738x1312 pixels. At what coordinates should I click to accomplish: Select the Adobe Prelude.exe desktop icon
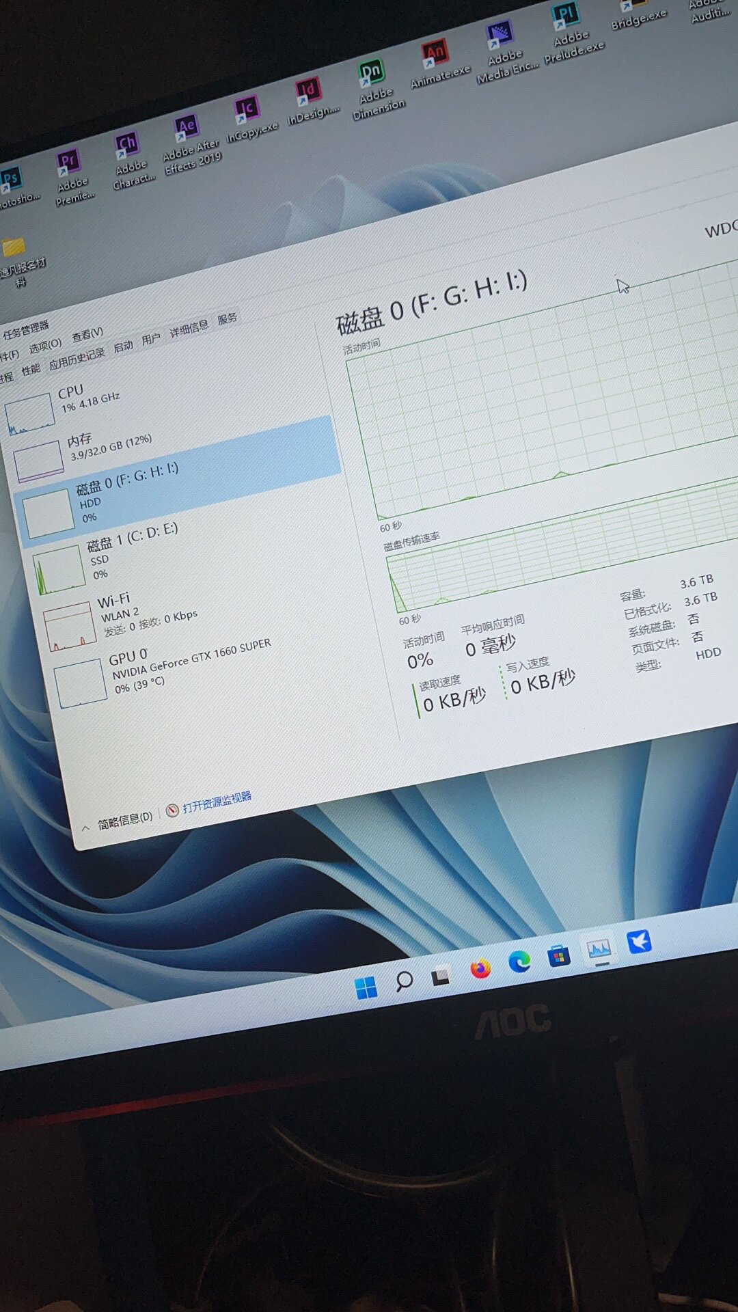point(571,33)
